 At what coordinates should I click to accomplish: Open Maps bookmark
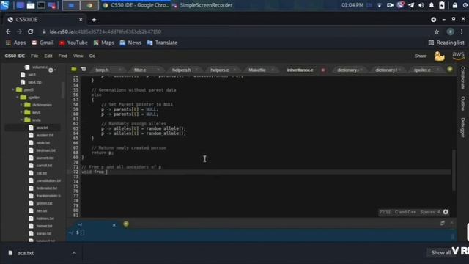[x=104, y=43]
